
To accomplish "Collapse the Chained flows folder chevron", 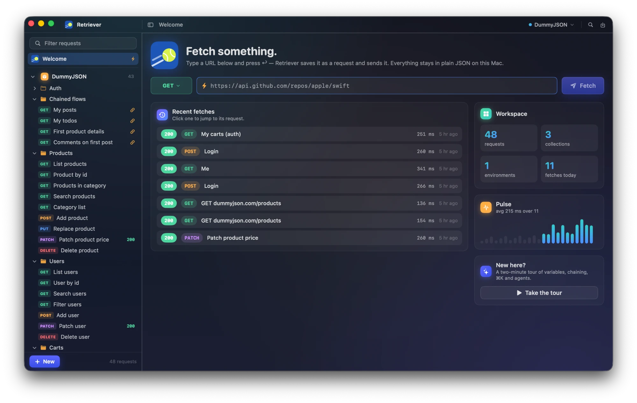I will [x=35, y=99].
